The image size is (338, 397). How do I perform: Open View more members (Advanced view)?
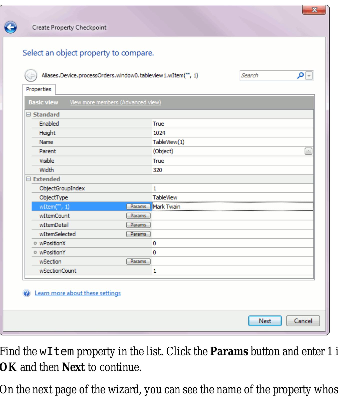click(116, 102)
